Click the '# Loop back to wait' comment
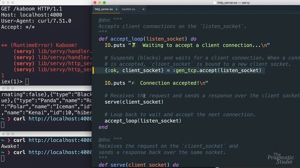300x168 pixels. coord(180,114)
